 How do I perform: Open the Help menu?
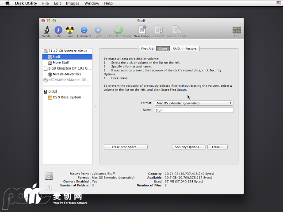[108, 3]
